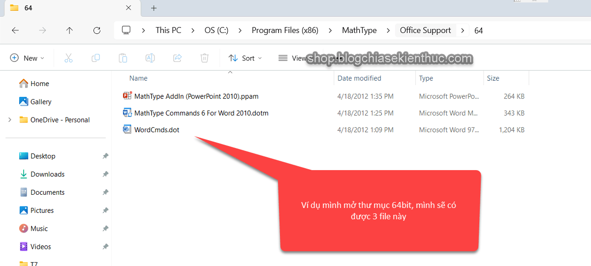Go up one folder level

[x=69, y=30]
